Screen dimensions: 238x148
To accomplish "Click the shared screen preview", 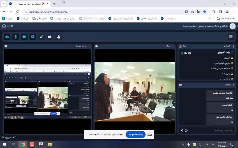I will tap(47, 91).
